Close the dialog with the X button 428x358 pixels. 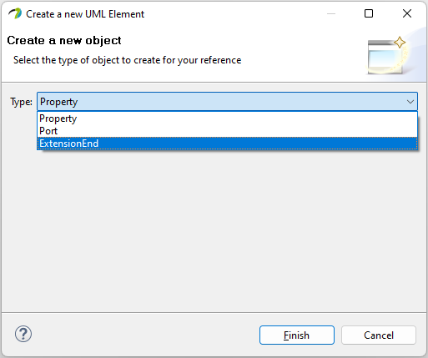point(407,13)
